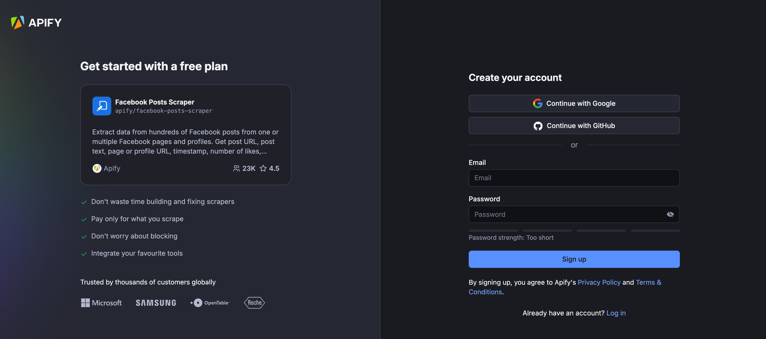Click checkmark beside 'Integrate your favourite tools'
This screenshot has width=766, height=339.
(x=84, y=254)
